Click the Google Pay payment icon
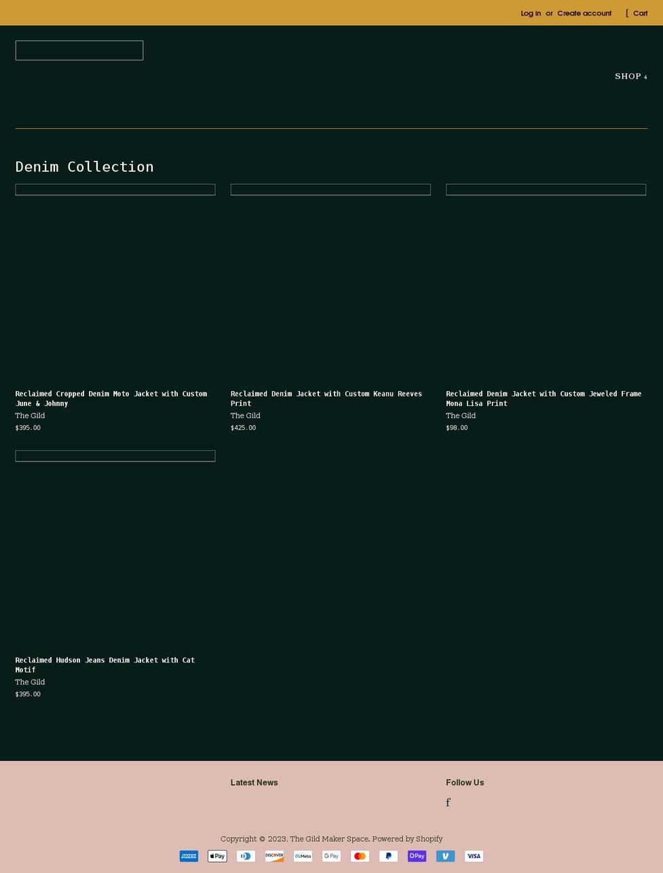663x873 pixels. point(331,856)
